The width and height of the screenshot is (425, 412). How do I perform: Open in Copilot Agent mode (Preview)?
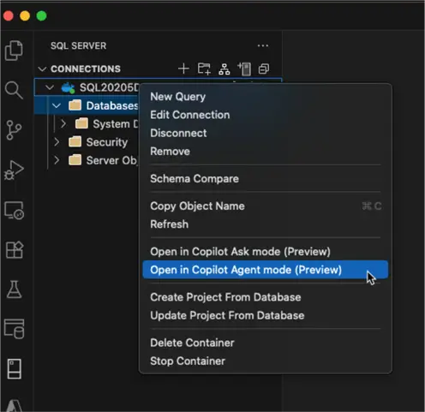(x=266, y=270)
